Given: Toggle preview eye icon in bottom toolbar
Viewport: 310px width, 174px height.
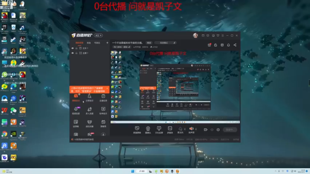Looking at the screenshot, I should click(x=212, y=130).
